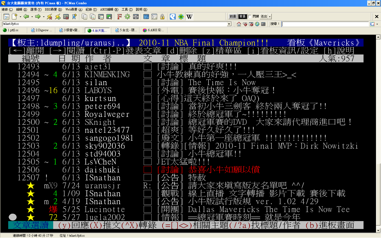Click post 12496 賽後快報：小牛奪冠
Screen dimensions: 381x238
[x=186, y=90]
